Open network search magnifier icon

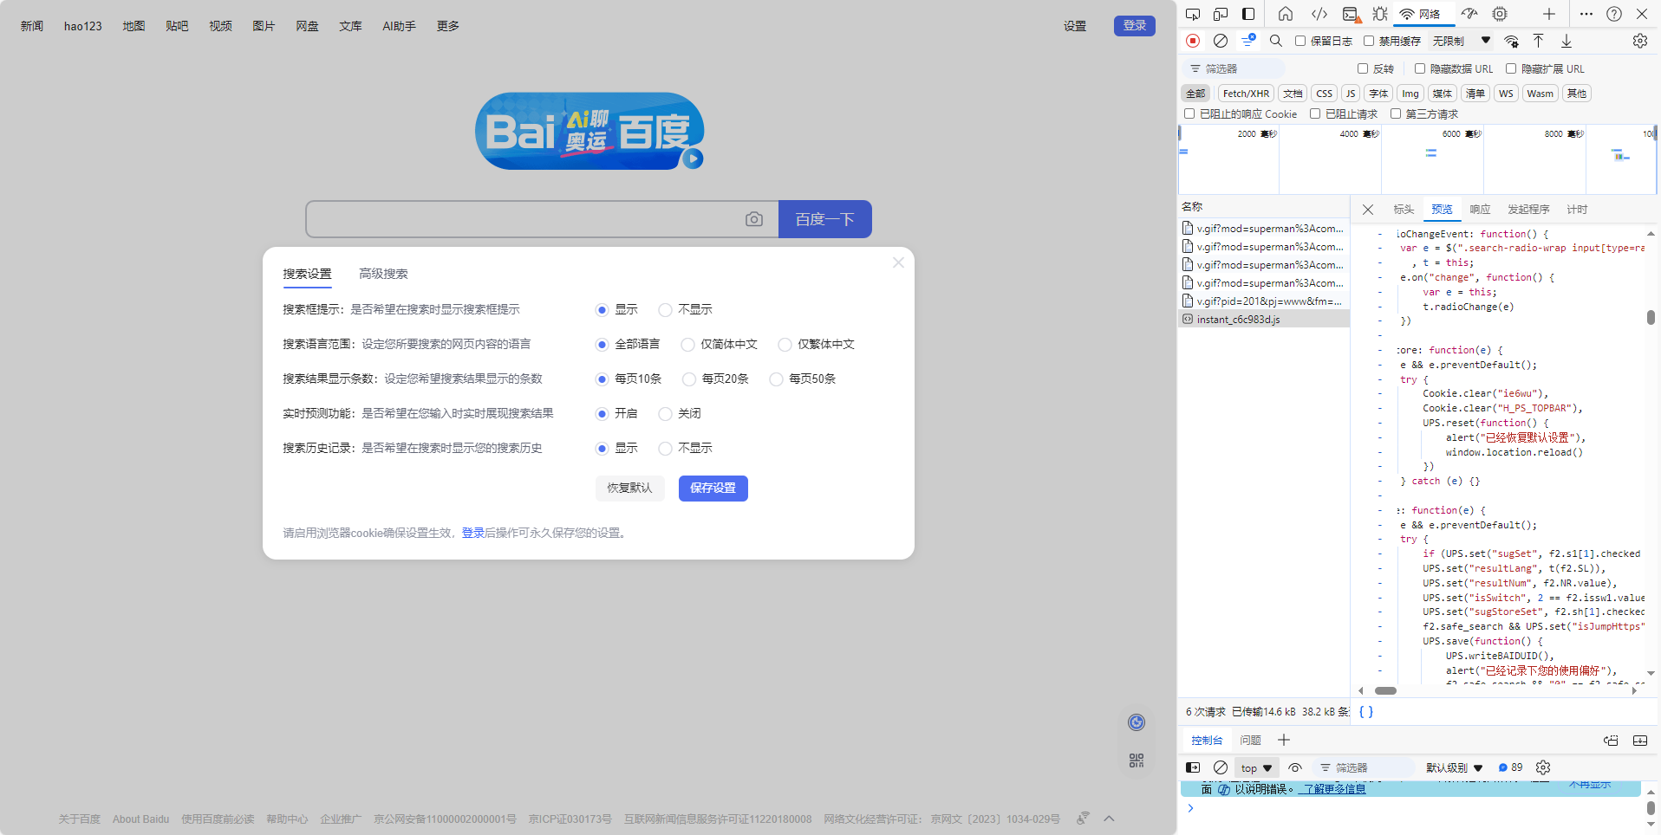pyautogui.click(x=1275, y=41)
